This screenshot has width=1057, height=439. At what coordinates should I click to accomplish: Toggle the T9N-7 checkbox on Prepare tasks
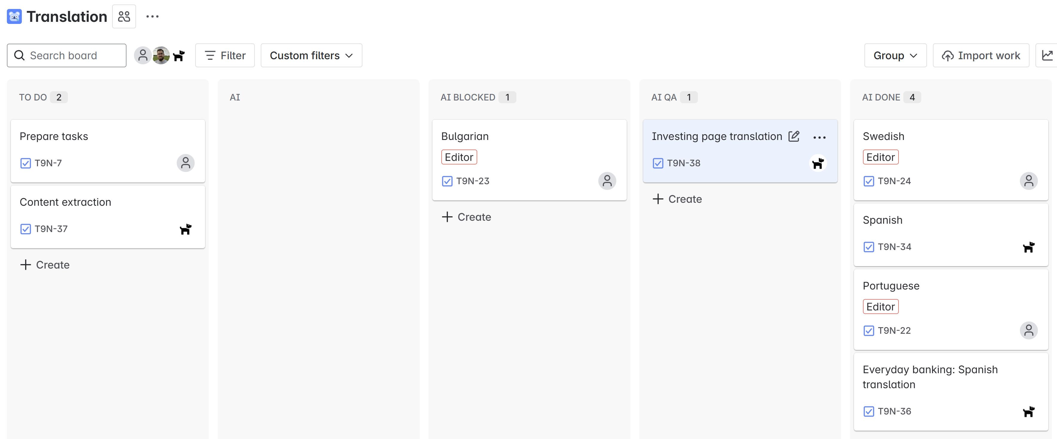pos(25,163)
